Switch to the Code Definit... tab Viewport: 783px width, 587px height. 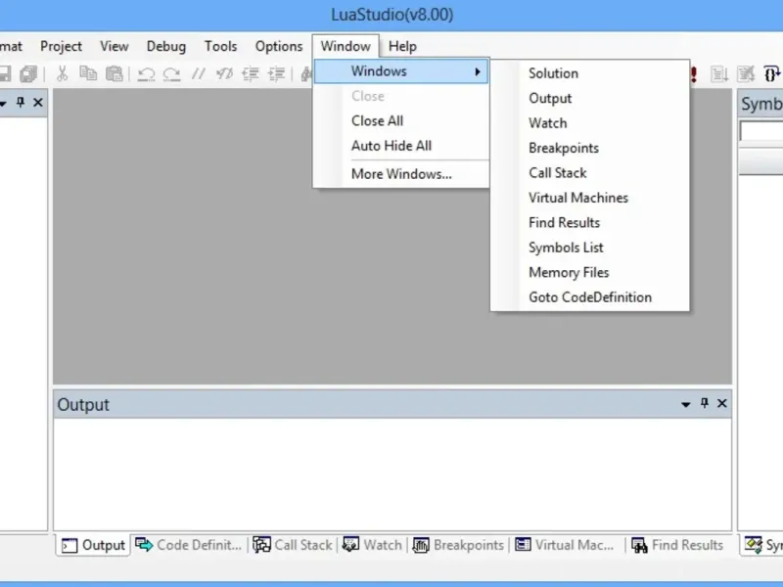(x=189, y=545)
